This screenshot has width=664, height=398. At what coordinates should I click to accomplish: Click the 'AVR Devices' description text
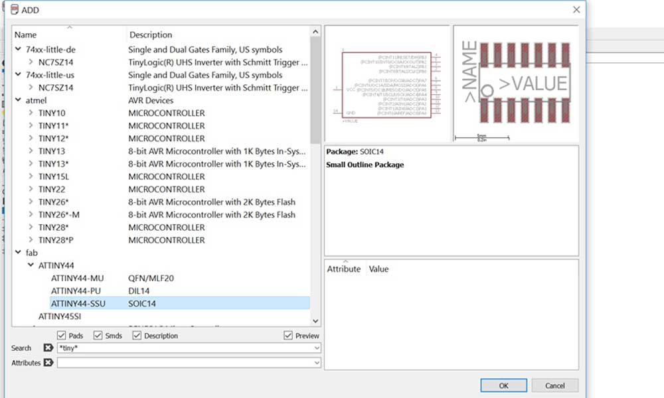[151, 100]
